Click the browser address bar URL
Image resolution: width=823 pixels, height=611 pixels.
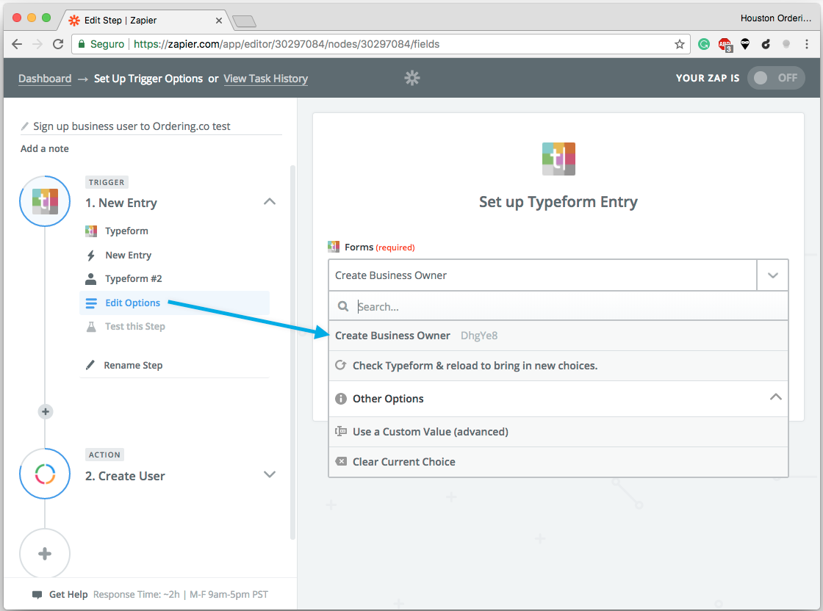287,44
